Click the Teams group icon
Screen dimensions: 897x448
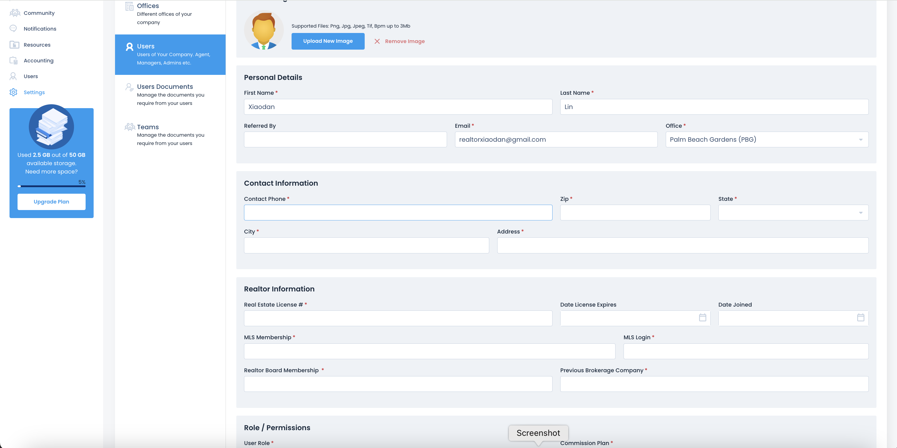130,127
